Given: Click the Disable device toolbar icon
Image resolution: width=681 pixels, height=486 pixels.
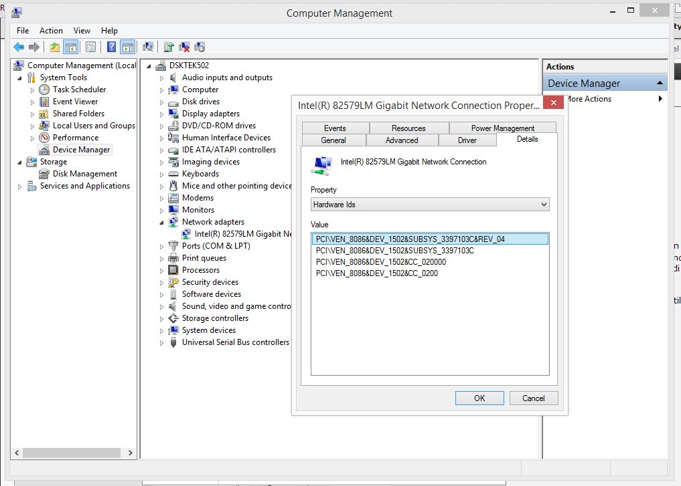Looking at the screenshot, I should [200, 47].
